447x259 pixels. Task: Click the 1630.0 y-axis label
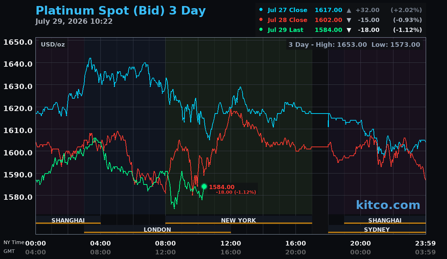18,86
